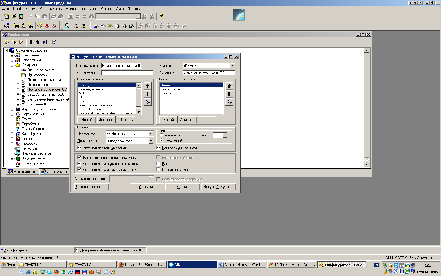Open the Нумератор dropdown
The image size is (441, 276).
151,133
